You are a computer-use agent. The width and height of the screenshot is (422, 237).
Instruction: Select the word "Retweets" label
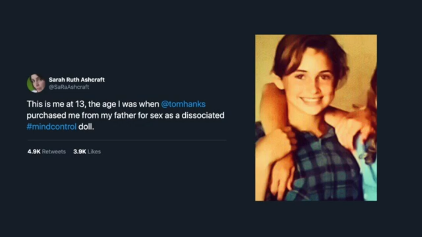point(54,152)
